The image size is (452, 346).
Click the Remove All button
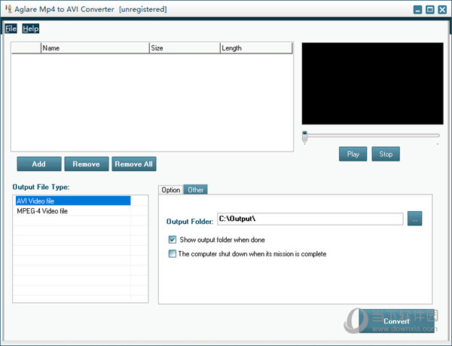(x=134, y=164)
